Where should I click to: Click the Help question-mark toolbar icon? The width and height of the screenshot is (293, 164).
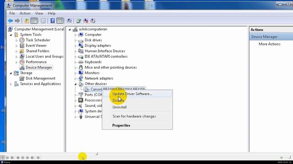[x=53, y=20]
